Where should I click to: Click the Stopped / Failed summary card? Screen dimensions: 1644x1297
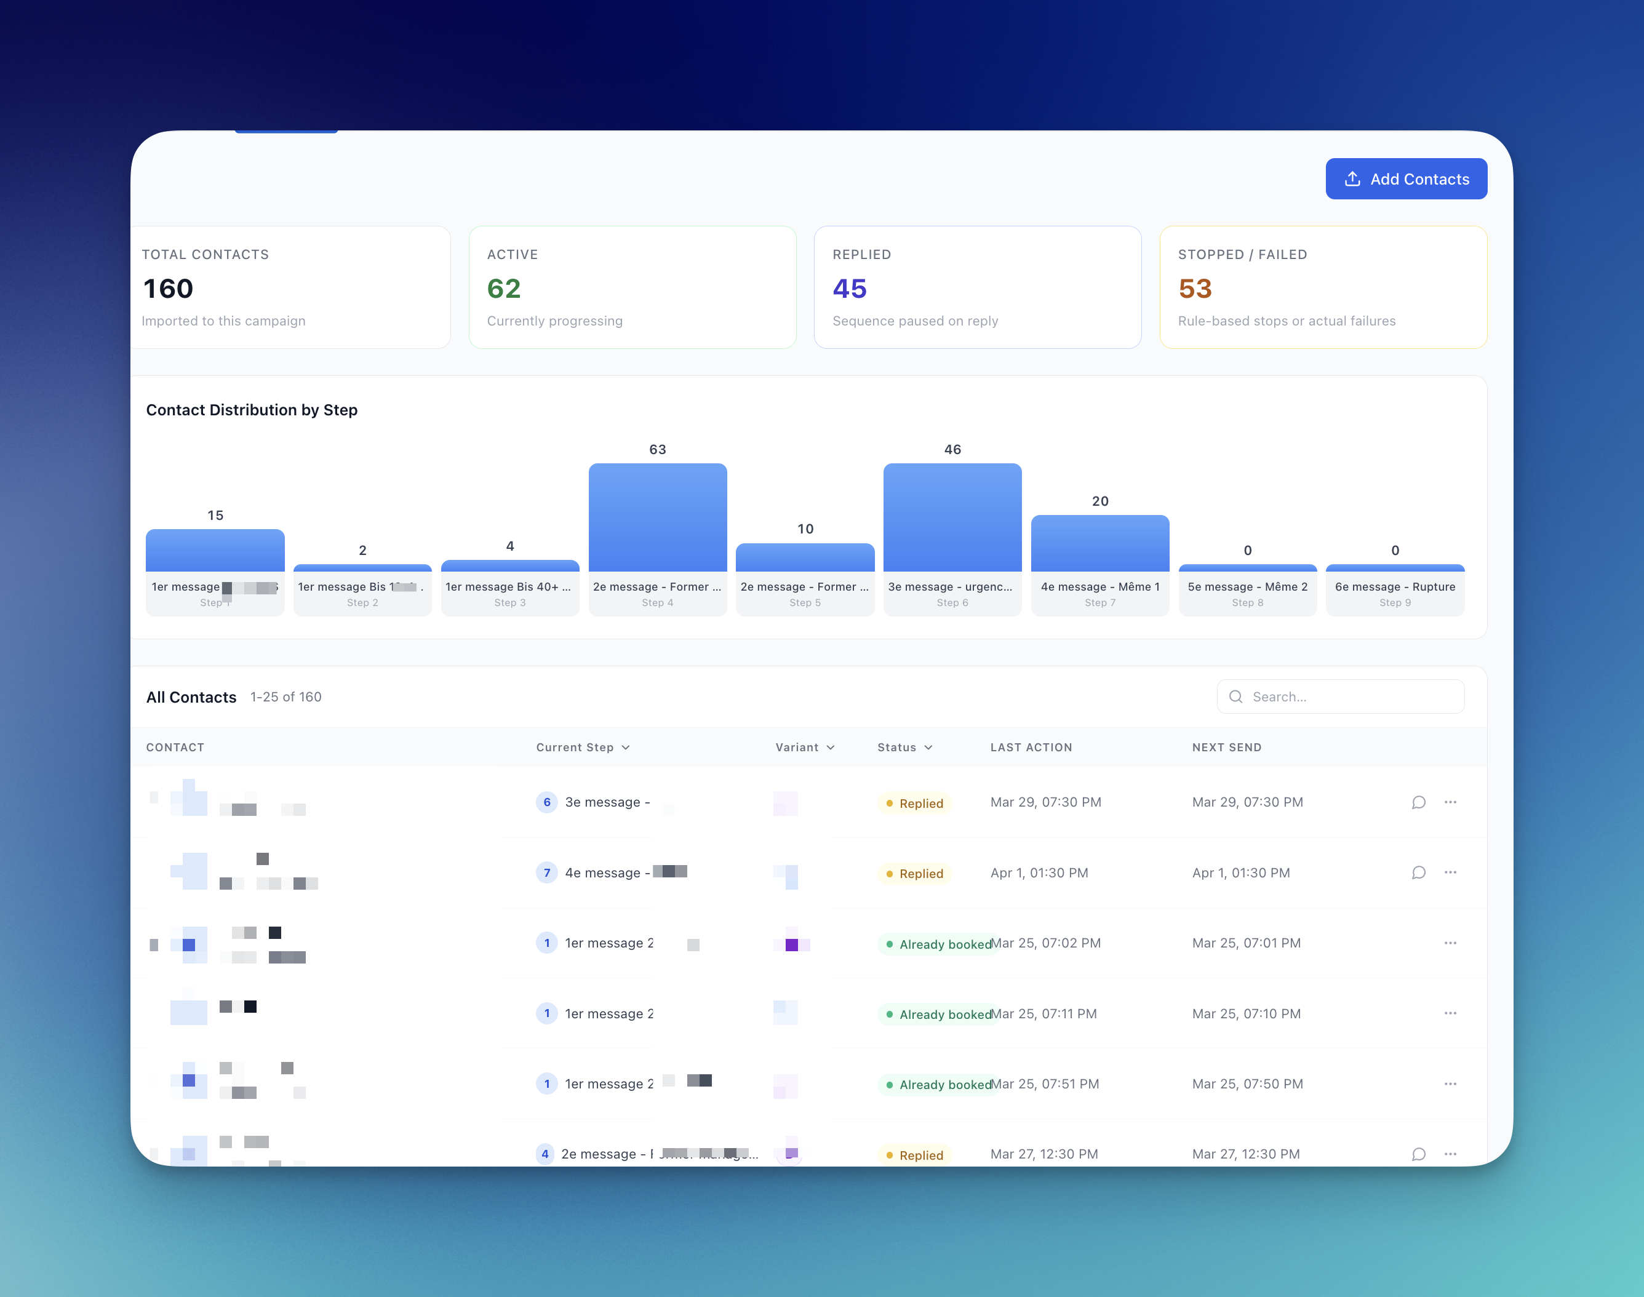point(1322,288)
